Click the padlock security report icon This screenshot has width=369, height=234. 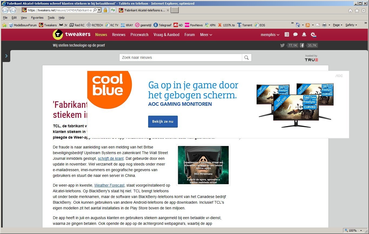pyautogui.click(x=105, y=10)
